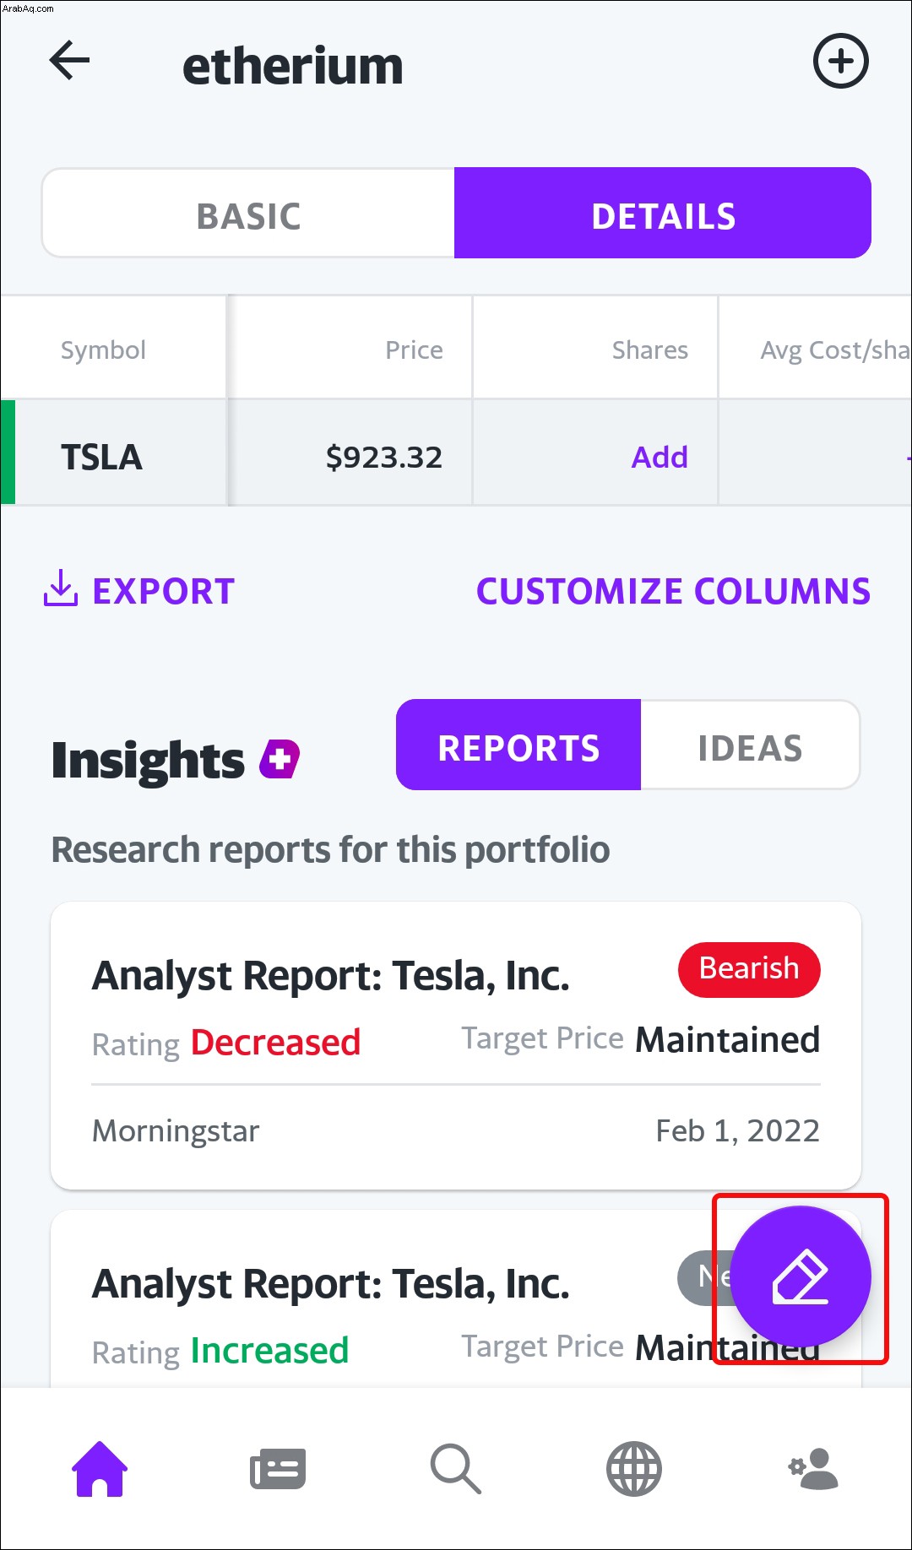Switch to the BASIC view
Viewport: 912px width, 1550px height.
[x=248, y=214]
